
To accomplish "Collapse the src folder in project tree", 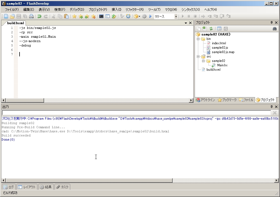I will (198, 57).
